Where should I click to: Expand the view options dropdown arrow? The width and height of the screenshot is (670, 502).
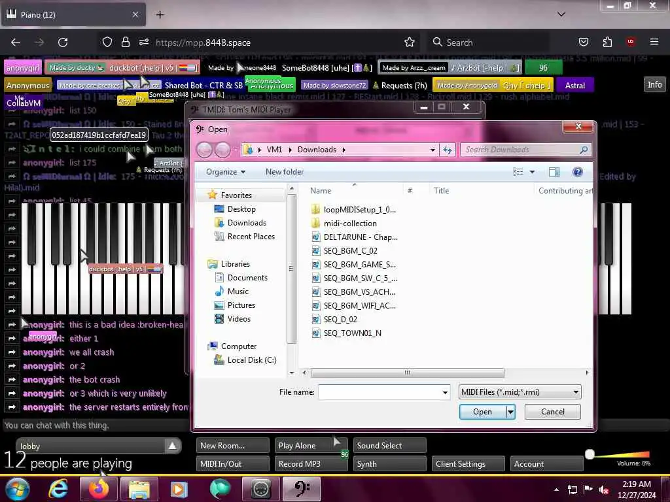pos(532,172)
